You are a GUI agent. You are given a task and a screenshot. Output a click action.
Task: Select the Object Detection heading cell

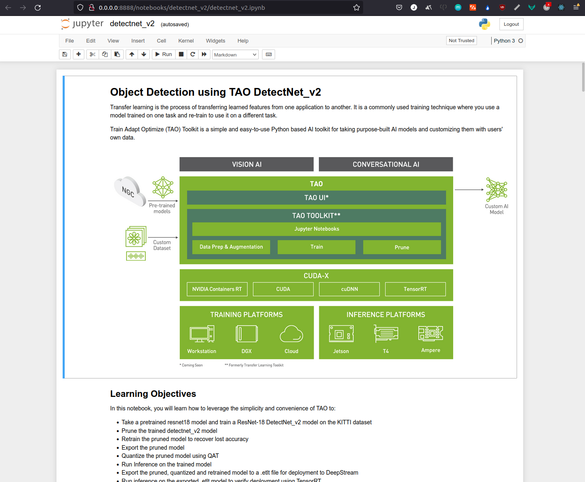click(290, 227)
